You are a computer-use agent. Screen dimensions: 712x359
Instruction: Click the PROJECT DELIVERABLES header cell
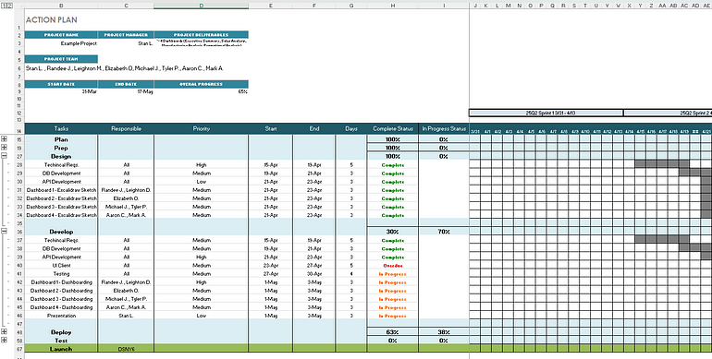[202, 35]
